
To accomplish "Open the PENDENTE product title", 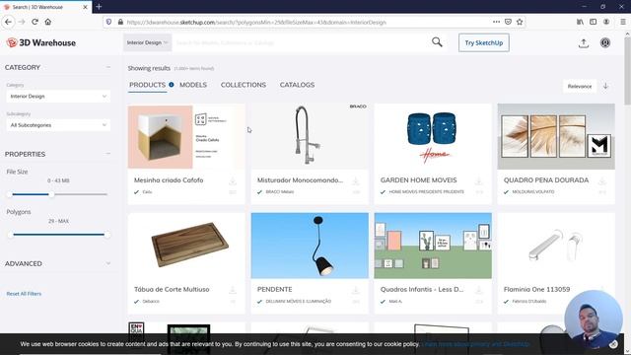I will pos(274,289).
